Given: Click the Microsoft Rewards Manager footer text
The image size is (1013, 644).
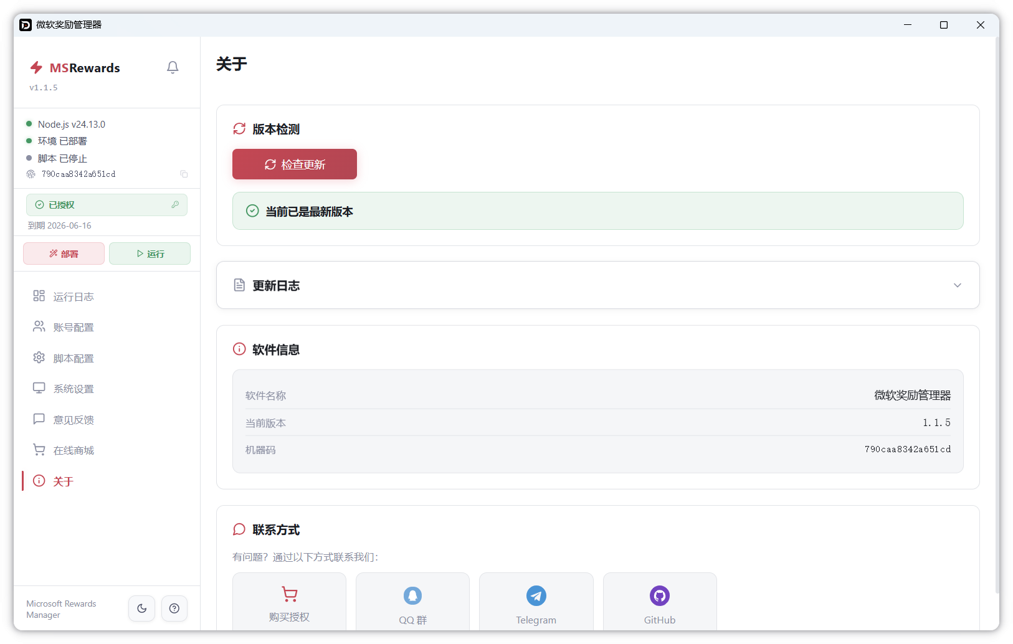Looking at the screenshot, I should pos(61,609).
